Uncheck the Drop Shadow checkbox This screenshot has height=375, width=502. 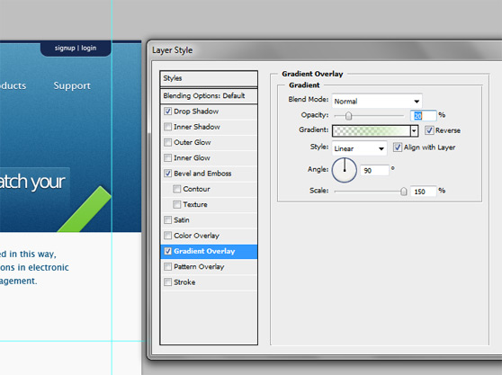[167, 111]
